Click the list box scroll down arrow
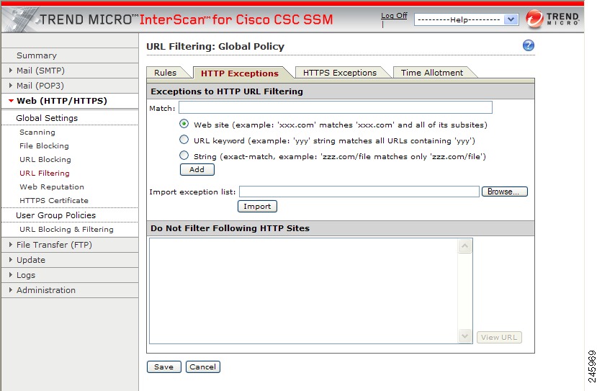The height and width of the screenshot is (391, 597). 465,336
